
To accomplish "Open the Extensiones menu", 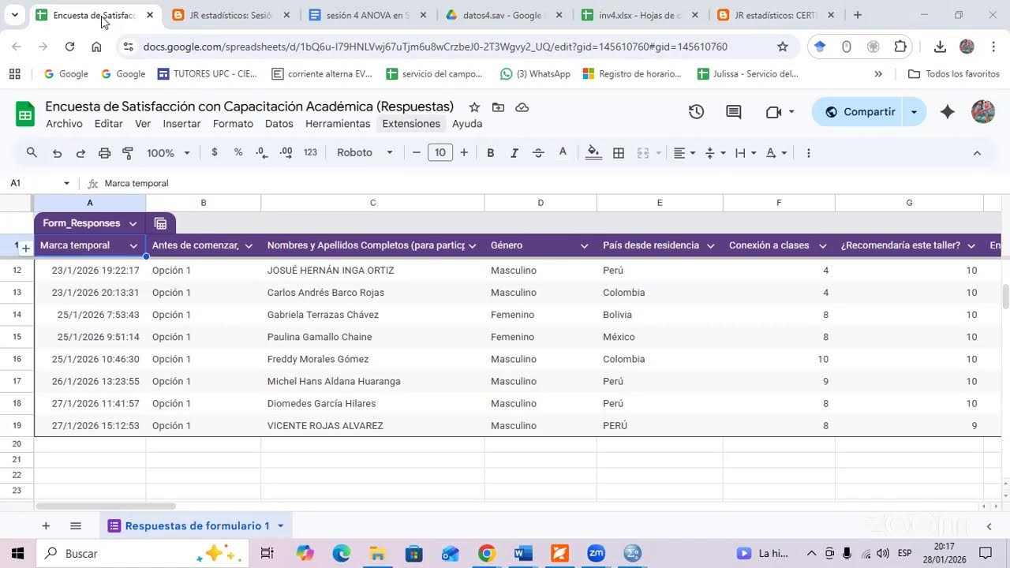I will pyautogui.click(x=411, y=124).
